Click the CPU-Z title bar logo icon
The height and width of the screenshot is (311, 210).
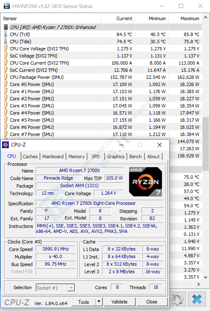click(5, 145)
